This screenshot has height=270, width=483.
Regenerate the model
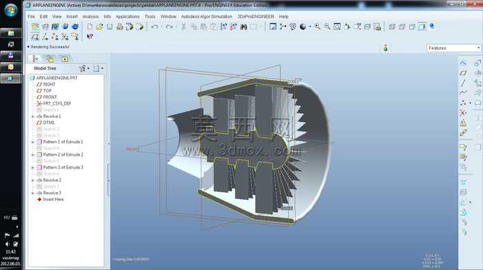(x=224, y=27)
